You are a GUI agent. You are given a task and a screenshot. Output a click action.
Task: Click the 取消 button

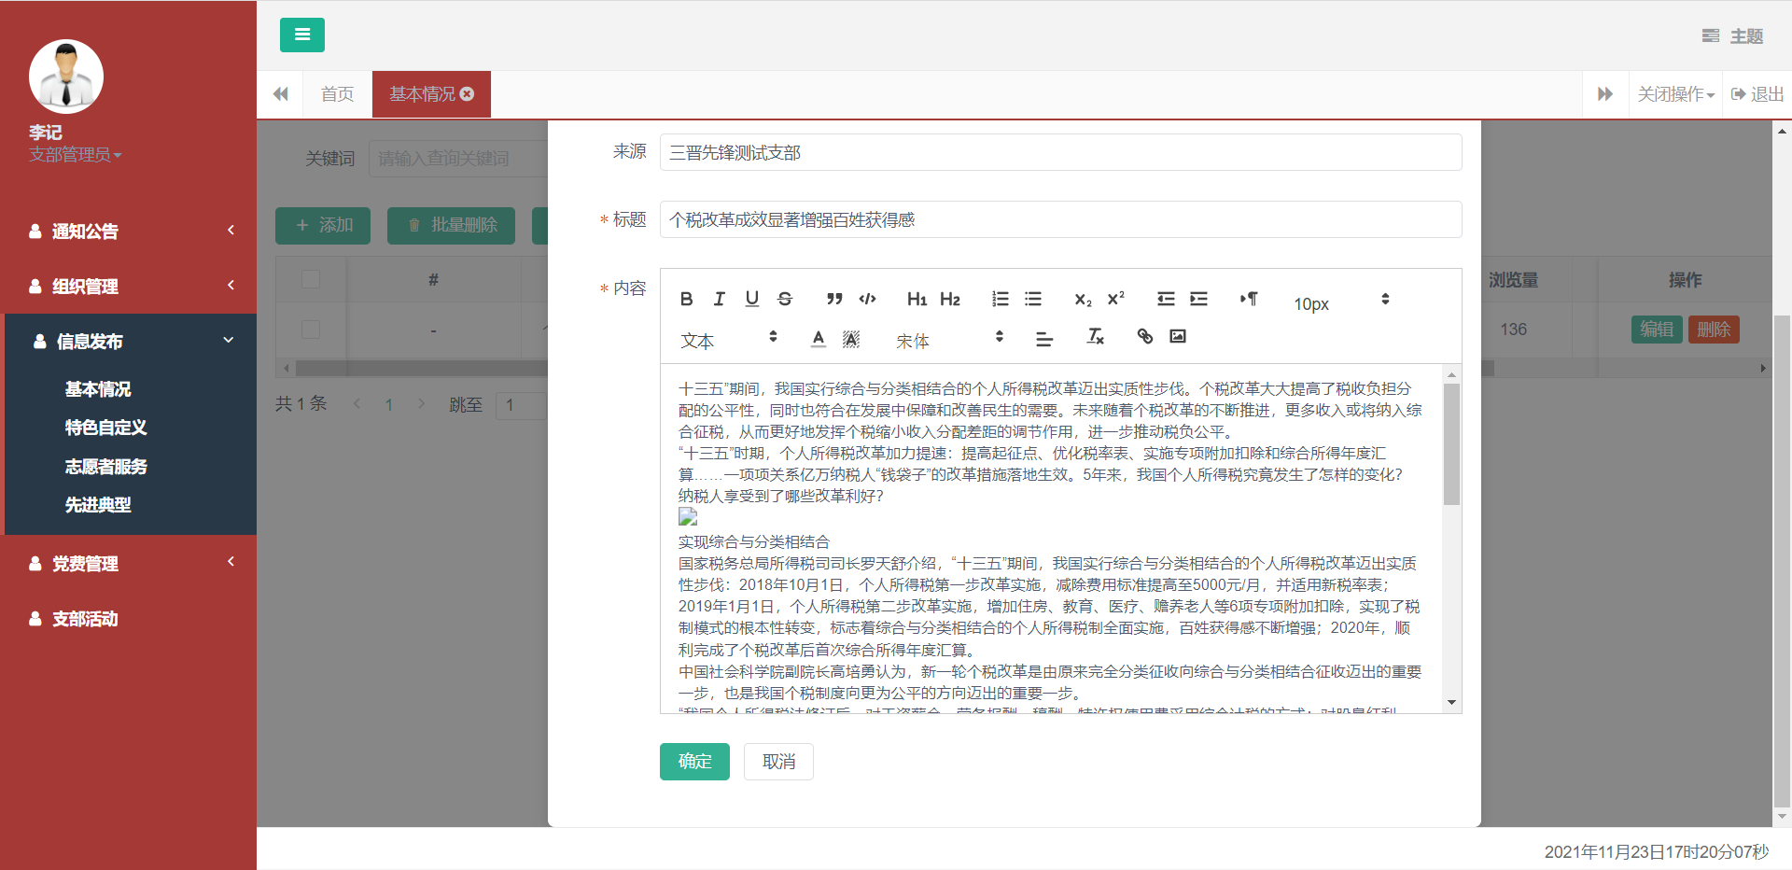click(778, 762)
